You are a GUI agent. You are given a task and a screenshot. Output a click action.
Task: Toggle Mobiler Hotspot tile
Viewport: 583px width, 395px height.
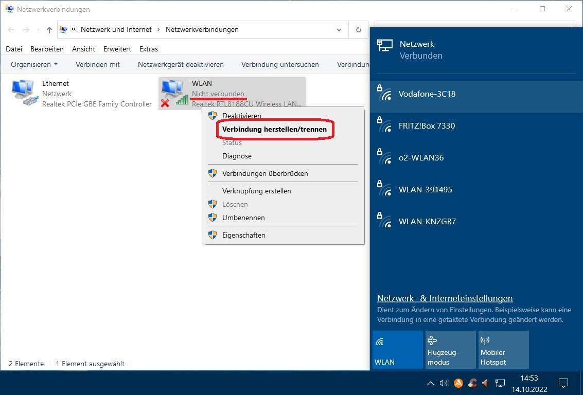click(503, 349)
